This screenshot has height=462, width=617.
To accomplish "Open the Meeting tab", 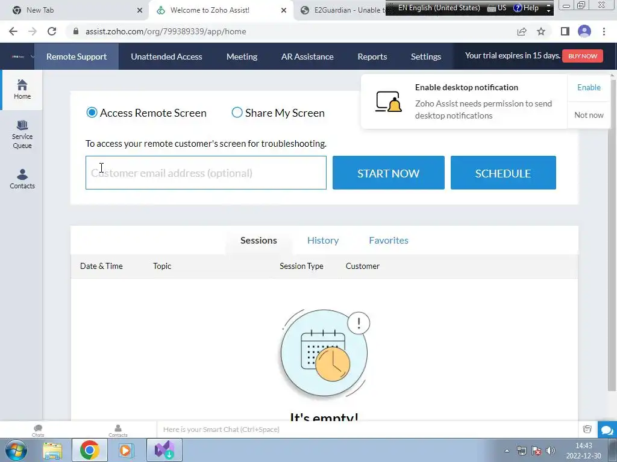I will 242,57.
